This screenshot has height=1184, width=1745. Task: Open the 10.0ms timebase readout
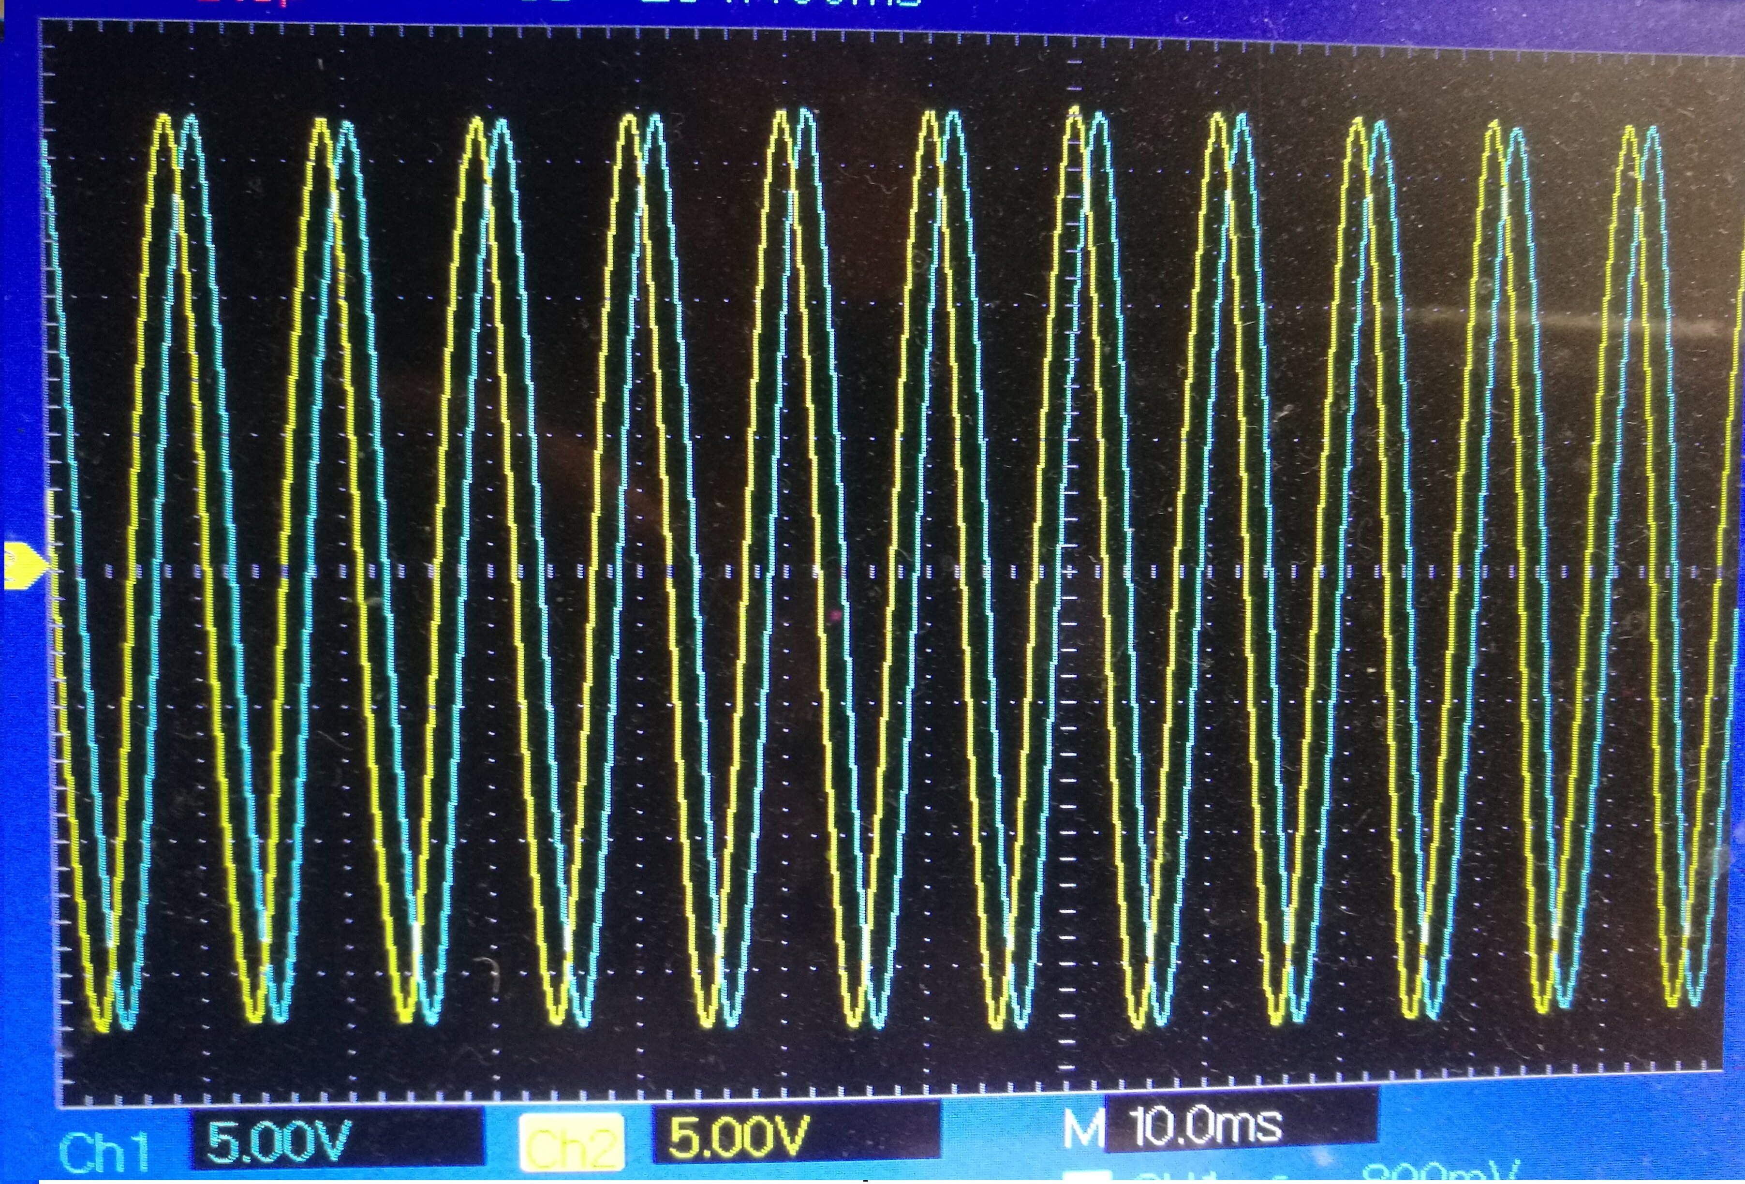point(1206,1125)
